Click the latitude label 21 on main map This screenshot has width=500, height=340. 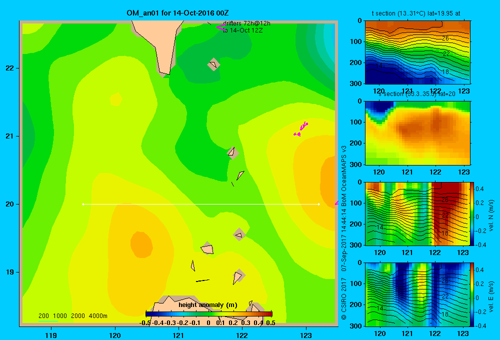point(9,136)
